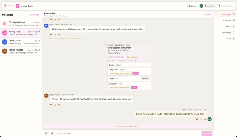237x137 pixels.
Task: Click the attach image icon
Action: click(46, 133)
